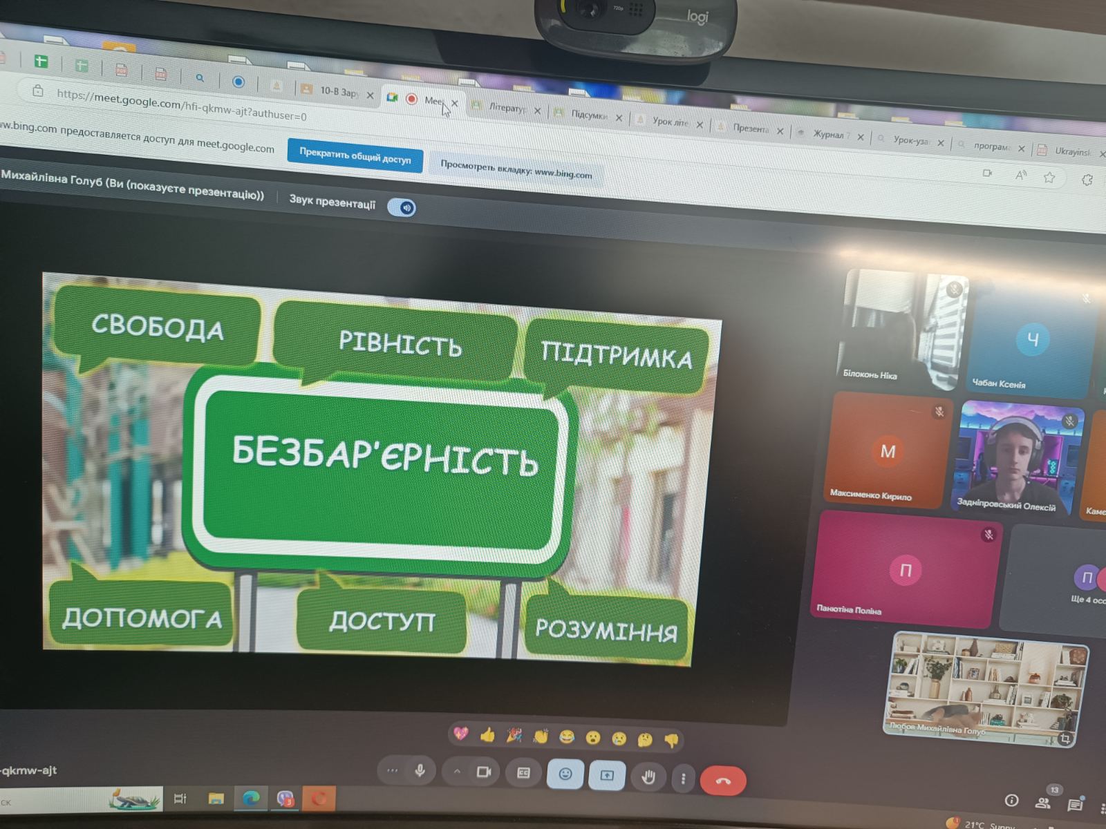Send the thumbs up reaction

click(487, 735)
